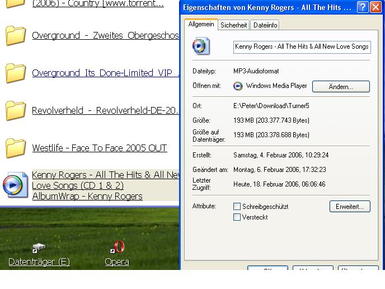Select the Revolverheld - Revolverheld-DE-20 folder name
385x289 pixels.
[x=105, y=110]
